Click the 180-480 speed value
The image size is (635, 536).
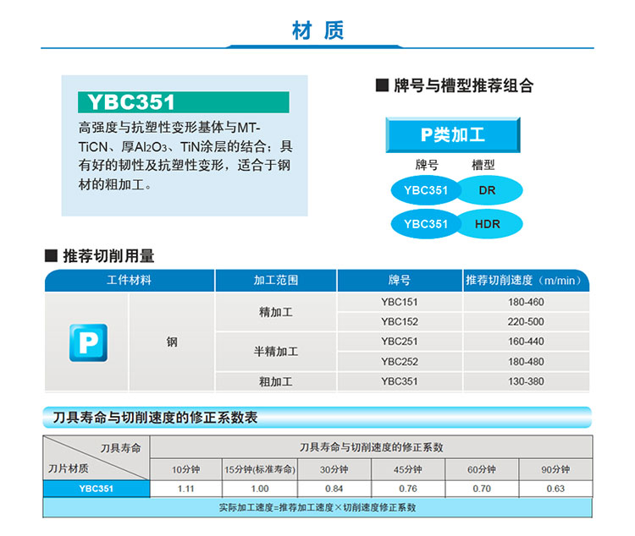click(526, 361)
